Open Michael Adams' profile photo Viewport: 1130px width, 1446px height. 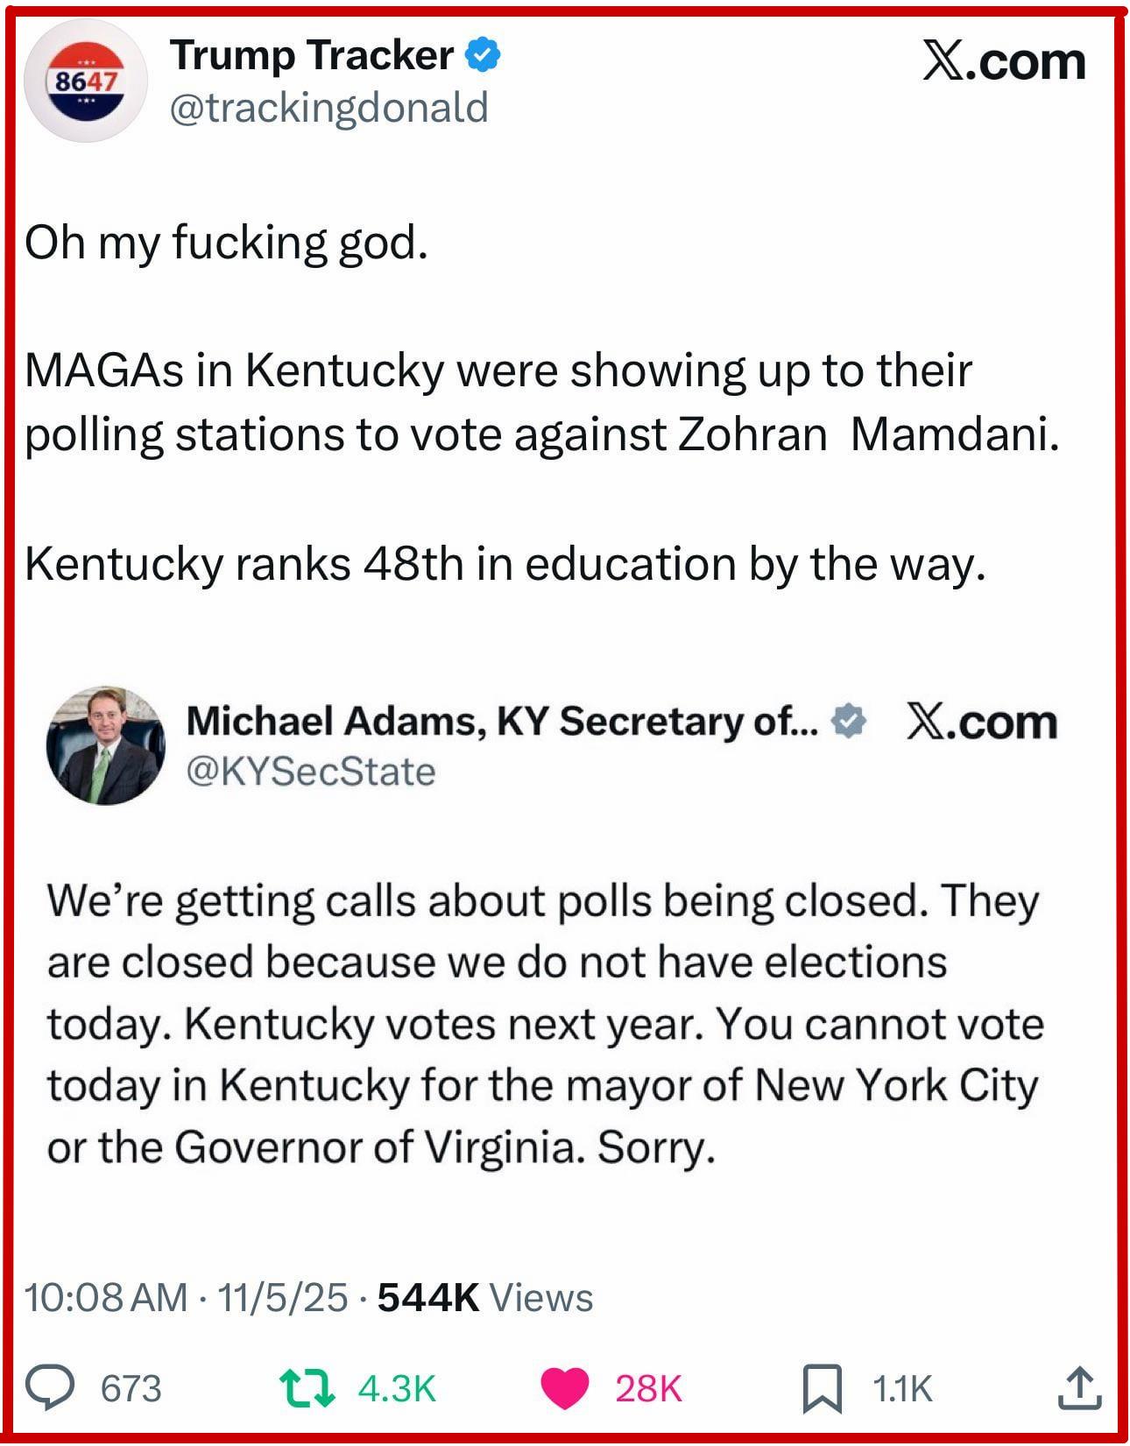coord(105,745)
